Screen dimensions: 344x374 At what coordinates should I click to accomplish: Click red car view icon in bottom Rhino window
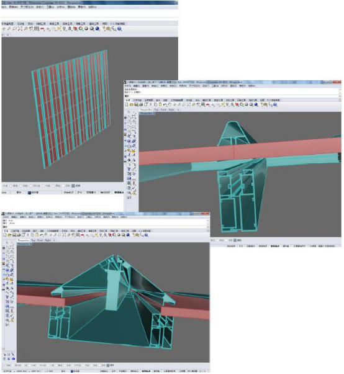coord(83,235)
